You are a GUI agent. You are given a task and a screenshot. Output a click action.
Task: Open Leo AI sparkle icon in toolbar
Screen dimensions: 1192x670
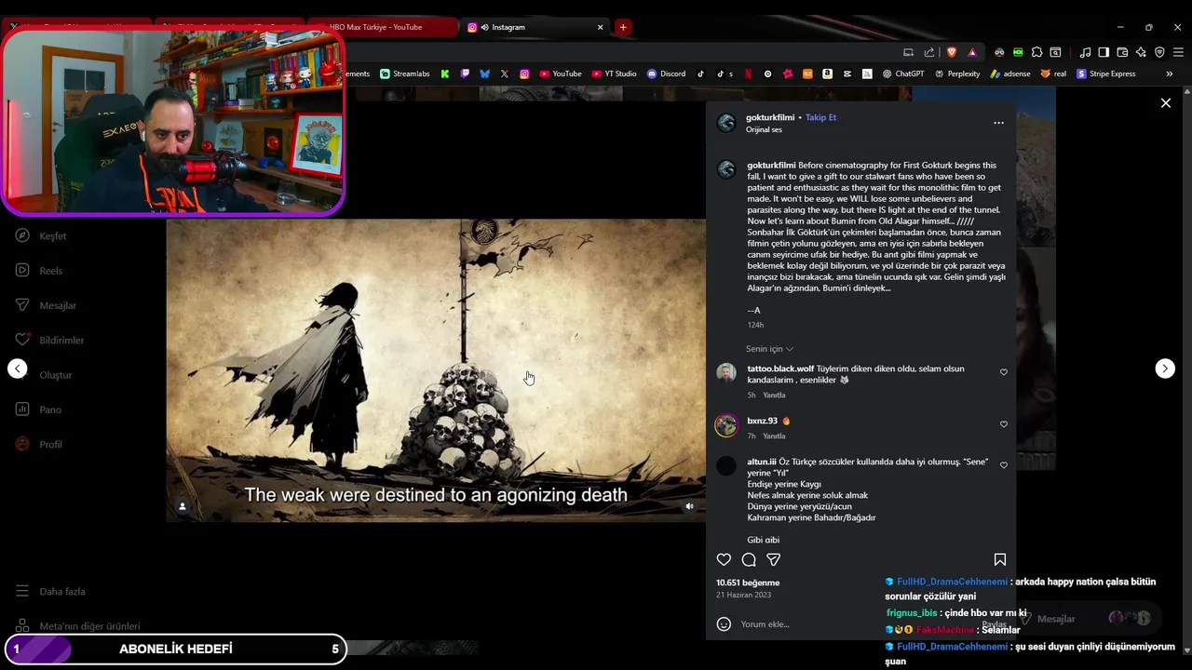tap(1141, 52)
